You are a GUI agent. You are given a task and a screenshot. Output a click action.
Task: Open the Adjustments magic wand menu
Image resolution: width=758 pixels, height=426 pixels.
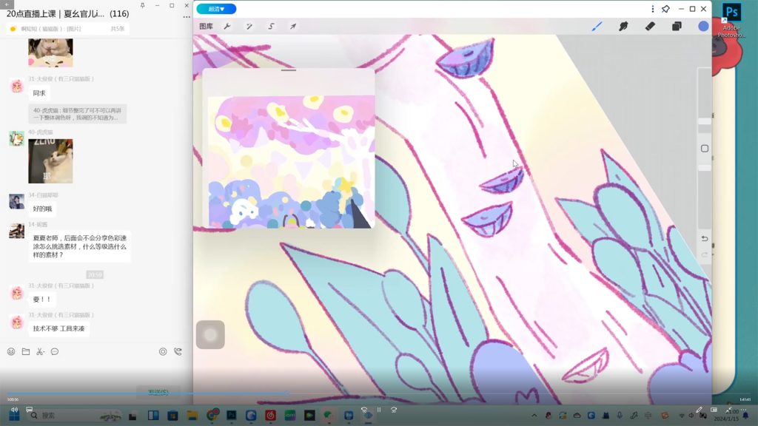tap(249, 26)
